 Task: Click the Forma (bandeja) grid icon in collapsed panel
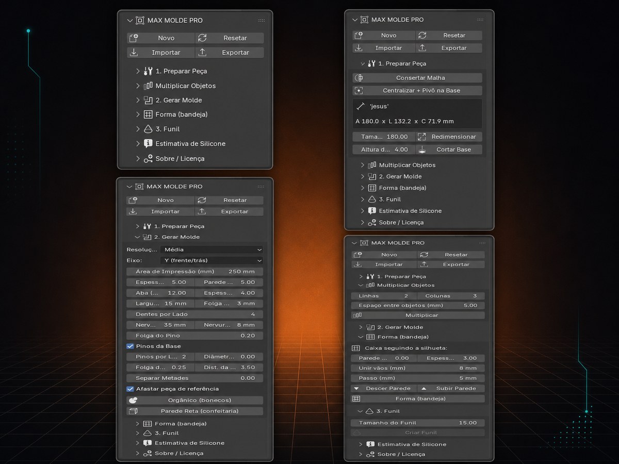pos(148,114)
